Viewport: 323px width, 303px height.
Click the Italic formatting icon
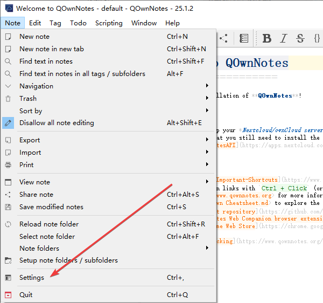pos(284,38)
